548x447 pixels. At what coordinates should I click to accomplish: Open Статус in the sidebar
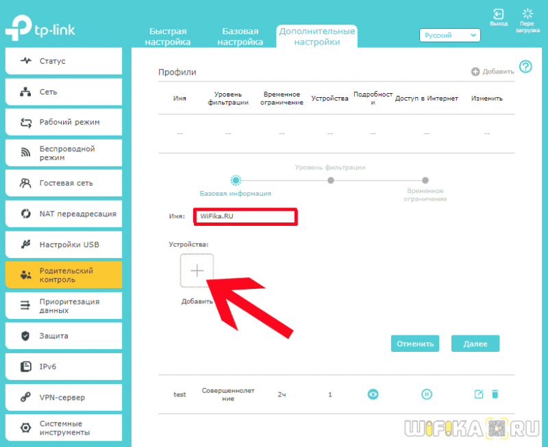pos(64,61)
